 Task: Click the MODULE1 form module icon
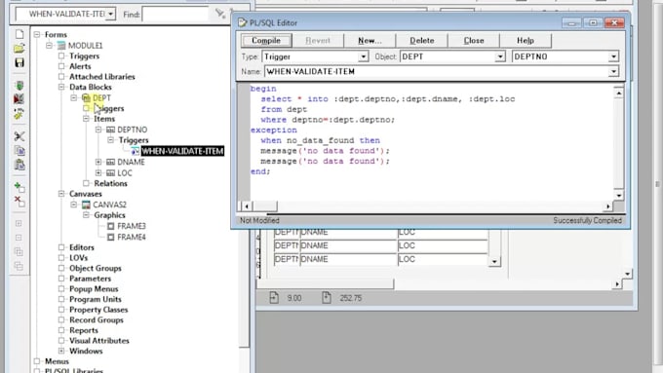coord(61,45)
